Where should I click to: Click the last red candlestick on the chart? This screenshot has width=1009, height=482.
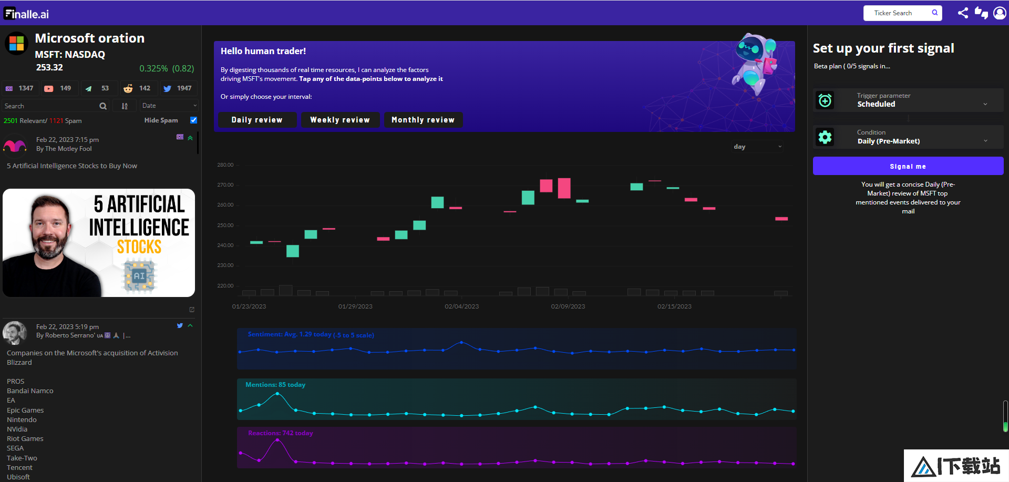click(781, 219)
